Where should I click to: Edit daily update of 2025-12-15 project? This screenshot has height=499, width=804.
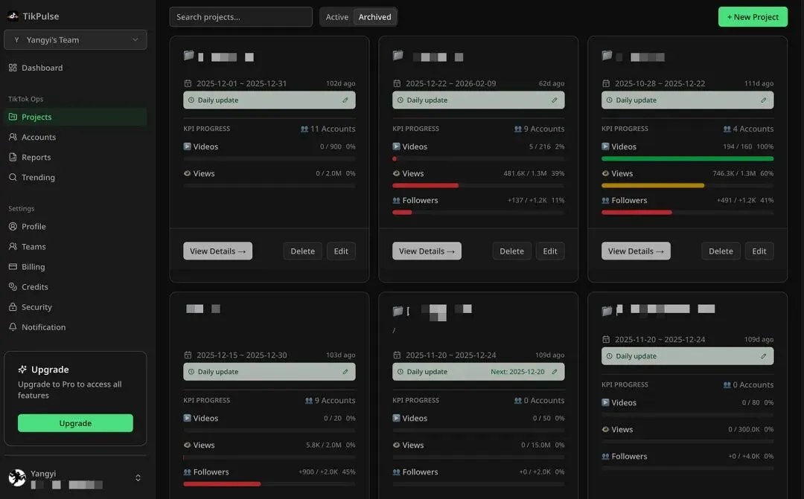point(345,371)
